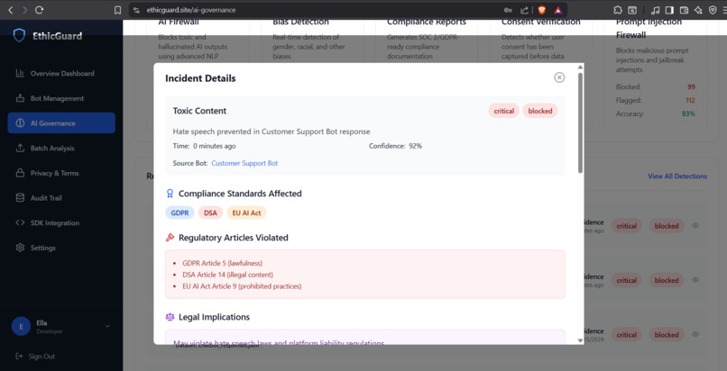This screenshot has height=371, width=727.
Task: Click the Bot Management icon
Action: (20, 98)
